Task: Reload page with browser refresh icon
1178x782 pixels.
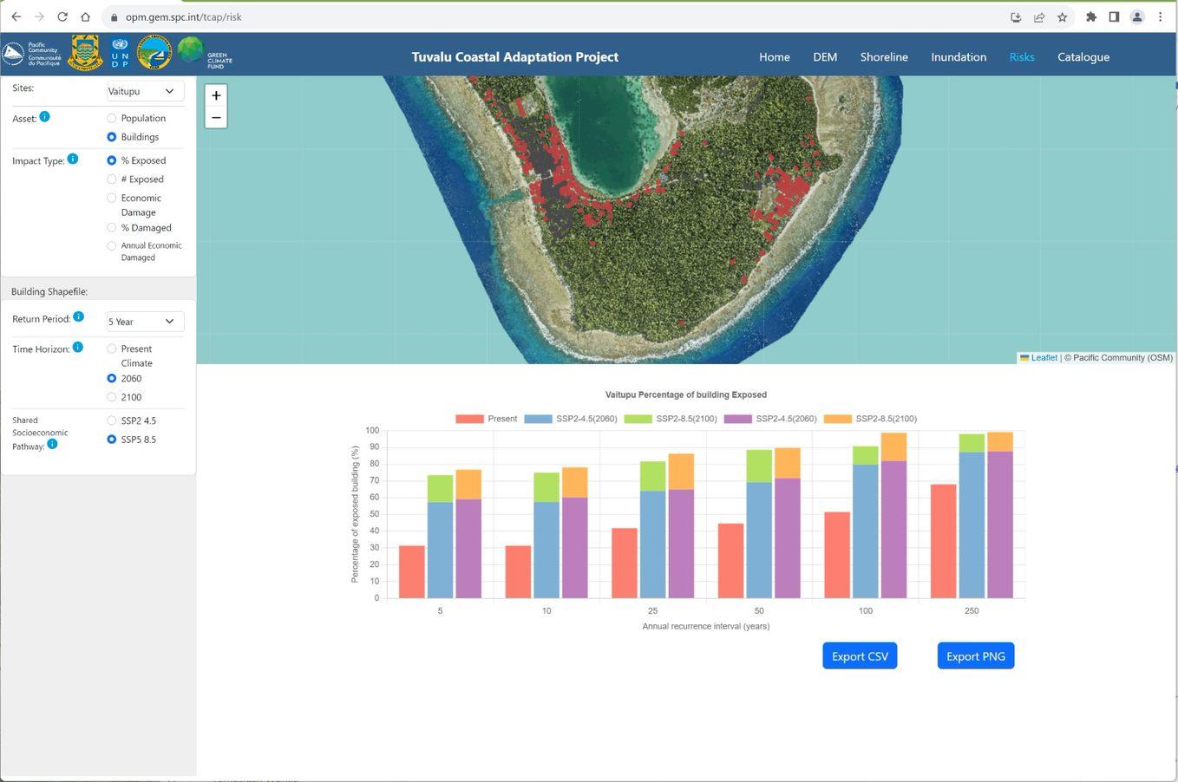Action: pos(62,16)
